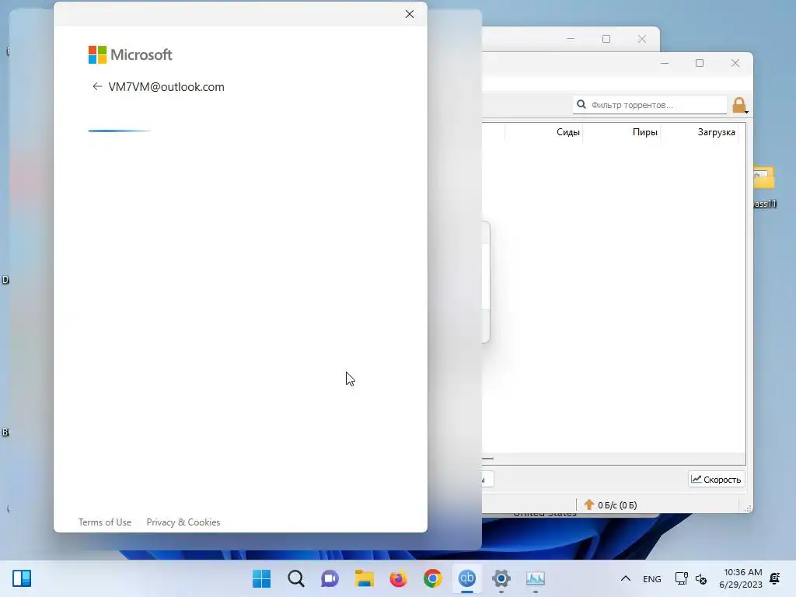Open the clock and date 10:36 AM

tap(741, 578)
